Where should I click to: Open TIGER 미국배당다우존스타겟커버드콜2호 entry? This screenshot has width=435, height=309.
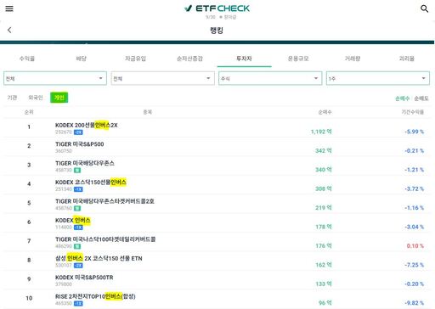(x=105, y=201)
